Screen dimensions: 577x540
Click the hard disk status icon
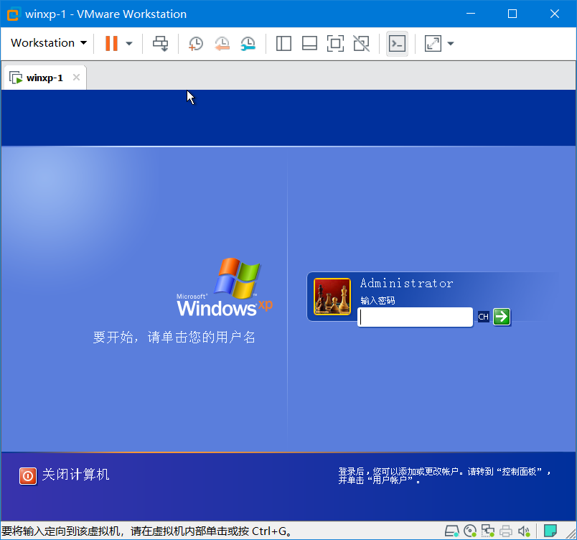click(x=451, y=531)
